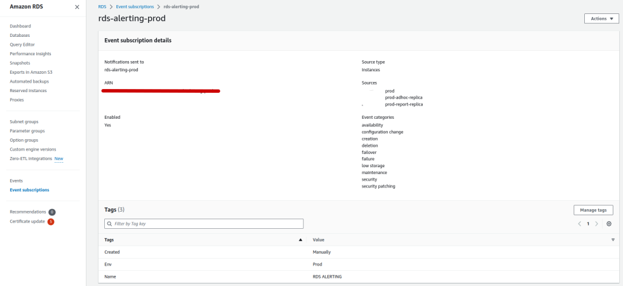This screenshot has height=286, width=623.
Task: Click page number 1 in tags pagination
Action: pos(588,224)
